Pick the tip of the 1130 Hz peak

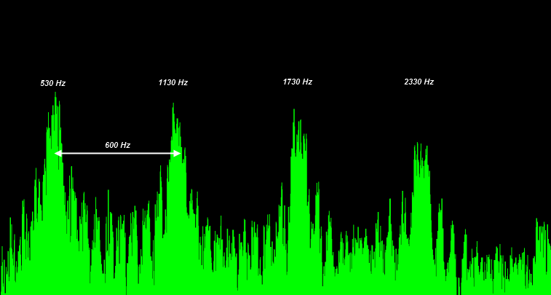tap(173, 104)
